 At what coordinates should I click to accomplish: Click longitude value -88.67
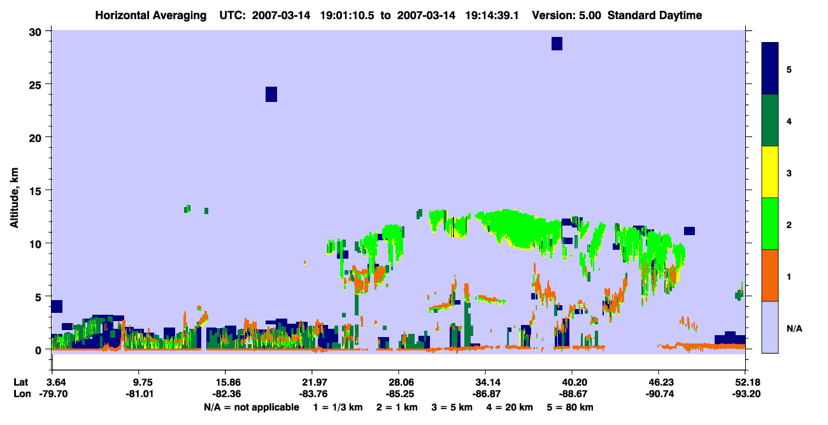573,394
